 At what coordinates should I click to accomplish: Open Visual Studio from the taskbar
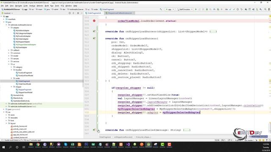click(x=128, y=144)
